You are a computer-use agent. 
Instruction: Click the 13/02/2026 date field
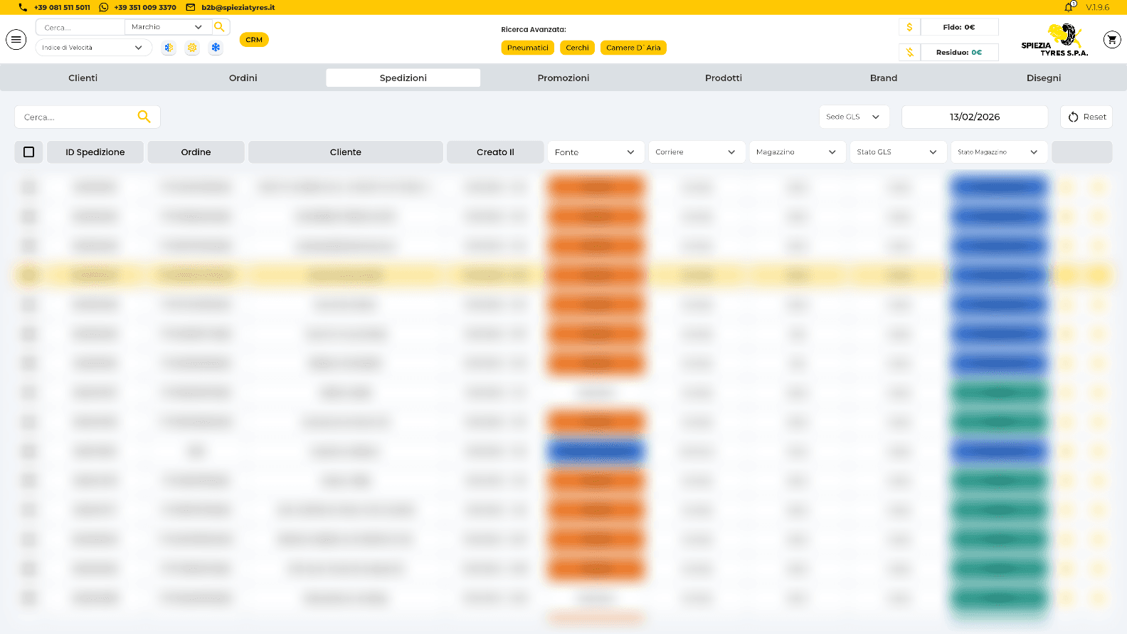[974, 117]
